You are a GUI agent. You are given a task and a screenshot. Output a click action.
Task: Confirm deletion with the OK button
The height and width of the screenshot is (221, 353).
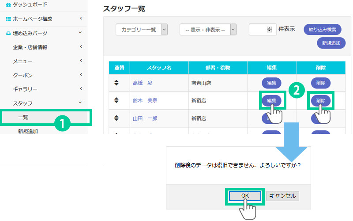coord(245,195)
